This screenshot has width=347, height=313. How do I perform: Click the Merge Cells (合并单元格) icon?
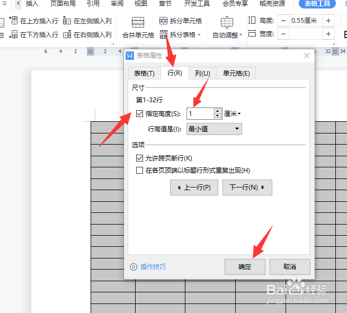(138, 22)
